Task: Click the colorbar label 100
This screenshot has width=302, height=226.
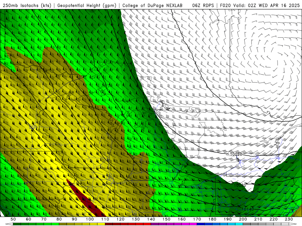Action: (90, 219)
